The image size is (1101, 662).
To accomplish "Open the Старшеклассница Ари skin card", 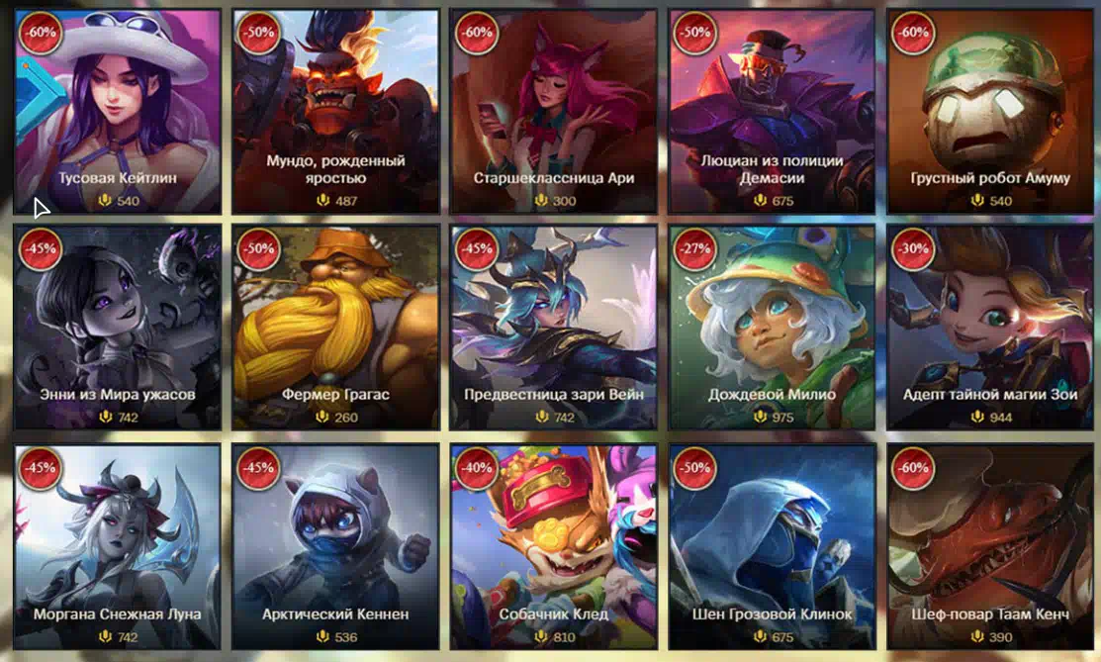I will coord(553,111).
